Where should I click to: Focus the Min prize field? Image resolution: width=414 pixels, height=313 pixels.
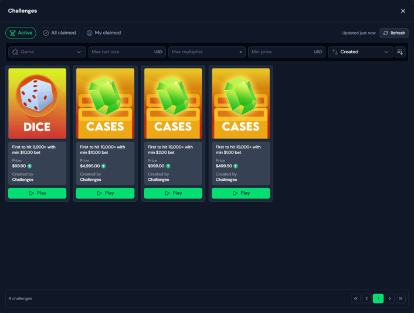287,52
